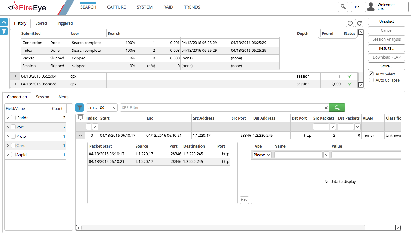Check the AppId field checkbox
The height and width of the screenshot is (235, 411).
point(13,155)
